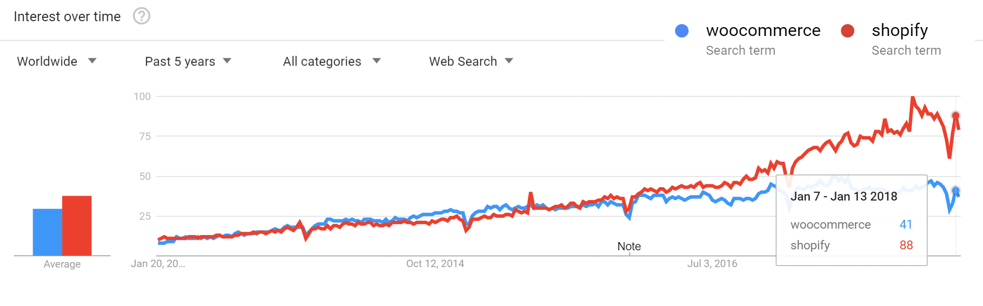Select the blue woocommerce legend dot
Image resolution: width=983 pixels, height=306 pixels.
point(682,31)
